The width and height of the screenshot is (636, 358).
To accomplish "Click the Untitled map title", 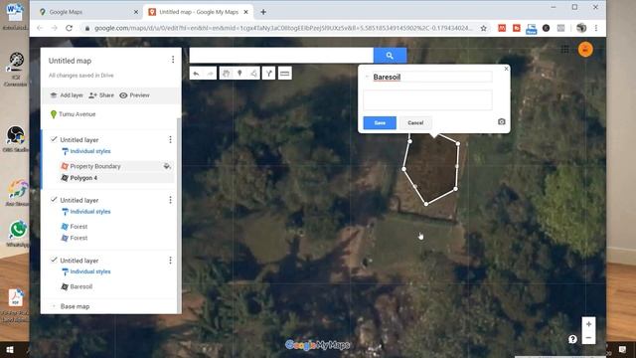I will (70, 61).
